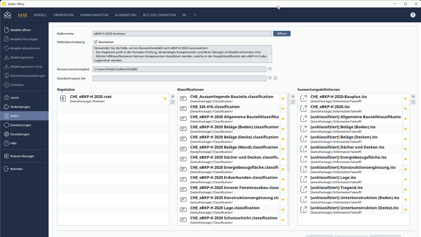
Task: Browse Standard-Layout-Set with ellipsis button
Action: point(270,78)
